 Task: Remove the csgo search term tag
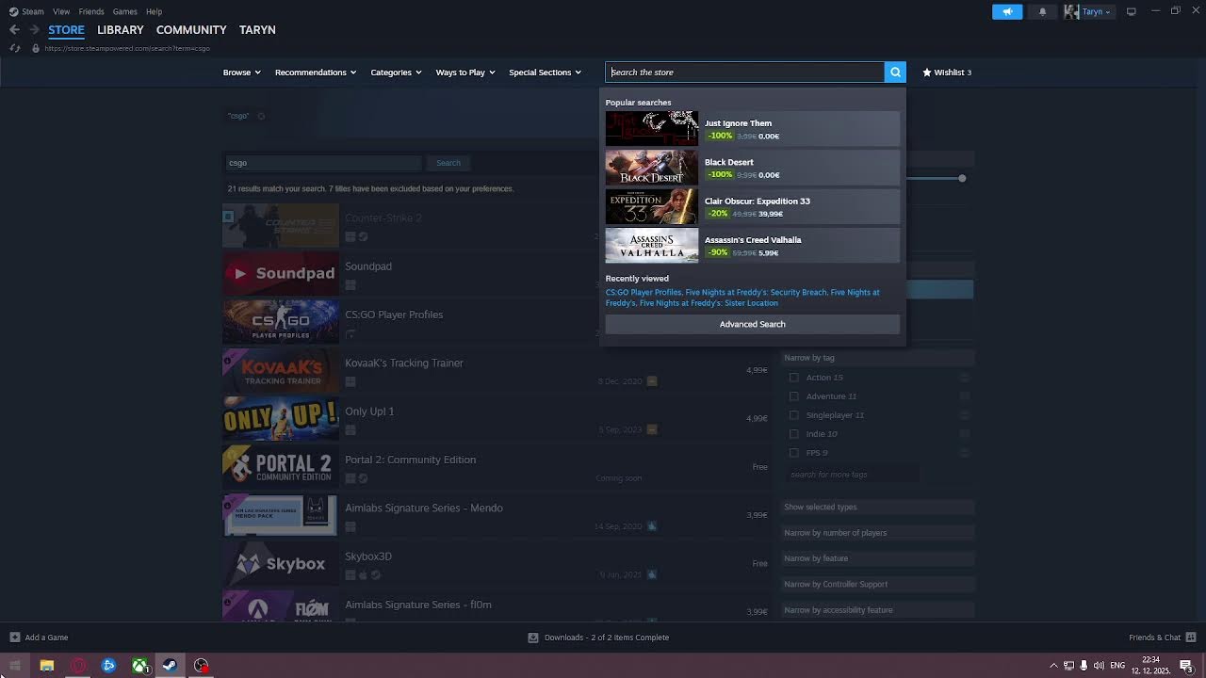pyautogui.click(x=261, y=117)
